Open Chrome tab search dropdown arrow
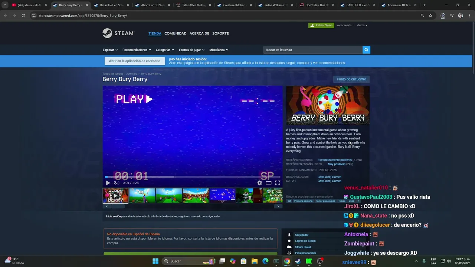The image size is (475, 267). [x=5, y=5]
